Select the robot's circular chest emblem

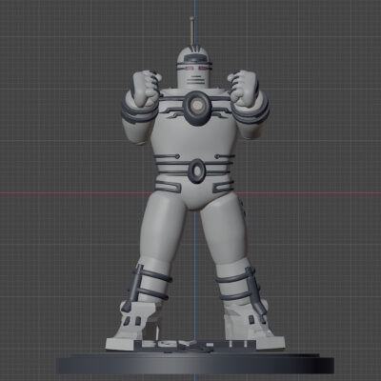[197, 108]
